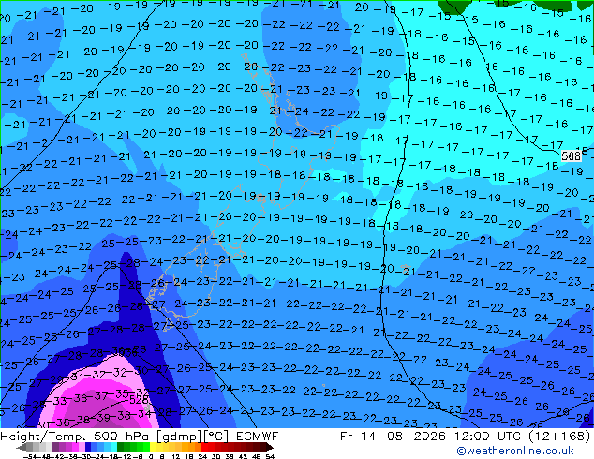The height and width of the screenshot is (459, 594).
Task: Click the 'Fr 14-08-2026' date text
Action: coord(393,437)
